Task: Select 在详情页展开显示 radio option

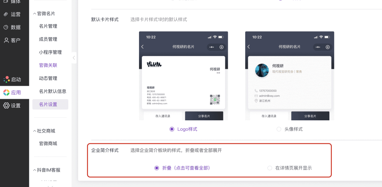Action: click(x=270, y=168)
